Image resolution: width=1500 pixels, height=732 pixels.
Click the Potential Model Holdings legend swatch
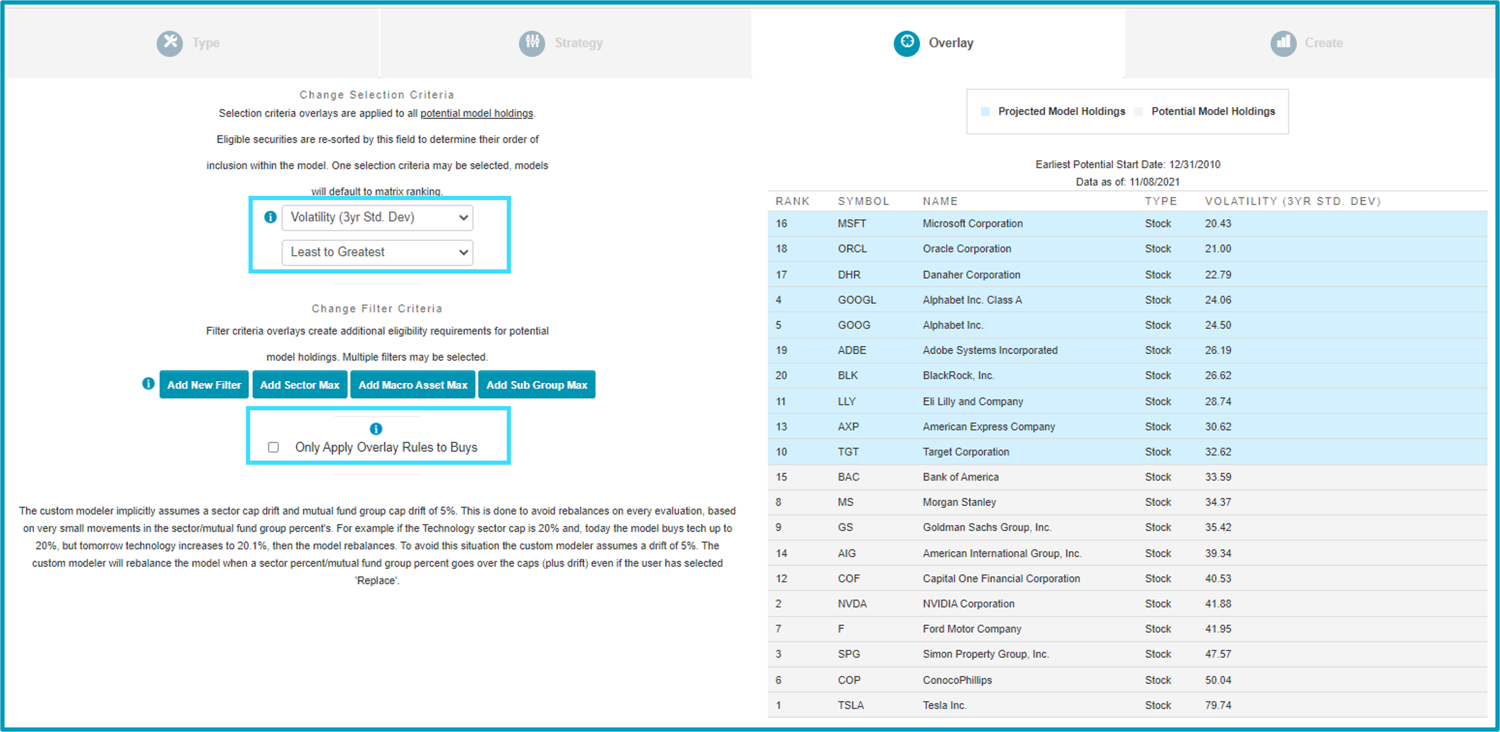(1138, 111)
